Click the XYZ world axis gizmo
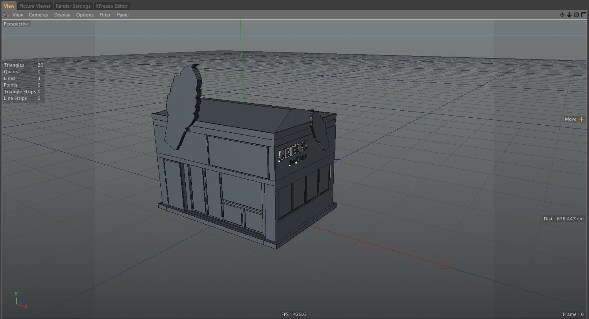This screenshot has width=589, height=319. [21, 300]
